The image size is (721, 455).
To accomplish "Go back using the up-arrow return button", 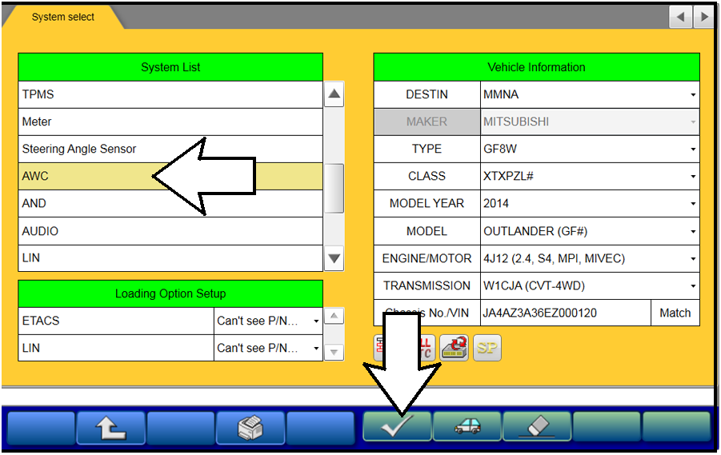I will (111, 427).
